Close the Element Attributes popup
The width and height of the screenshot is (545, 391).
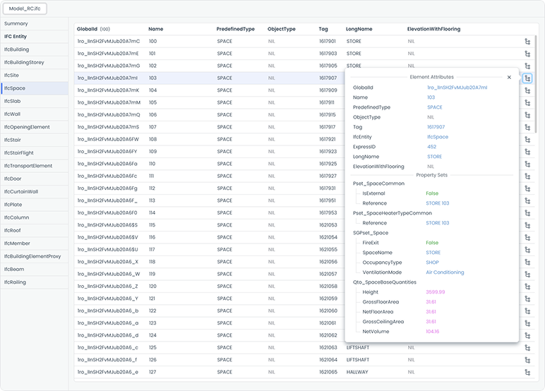tap(509, 77)
